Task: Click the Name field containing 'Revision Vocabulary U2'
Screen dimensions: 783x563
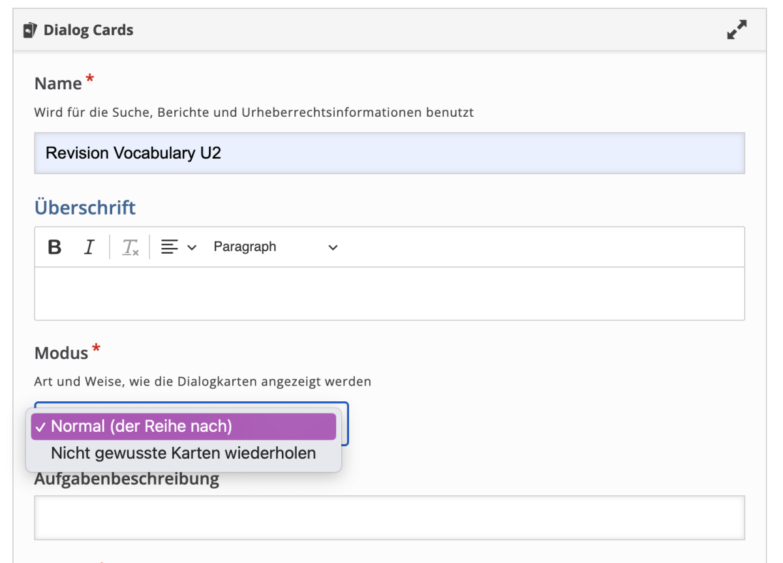Action: 389,153
